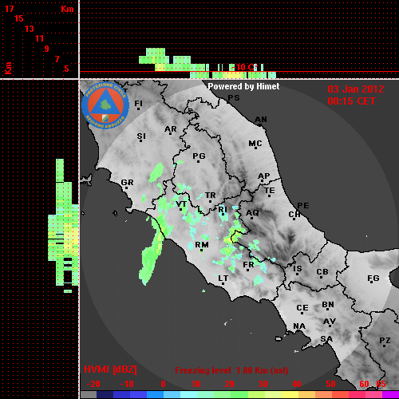Viewport: 399px width, 399px height.
Task: Click the IS city label on the map
Action: point(298,269)
